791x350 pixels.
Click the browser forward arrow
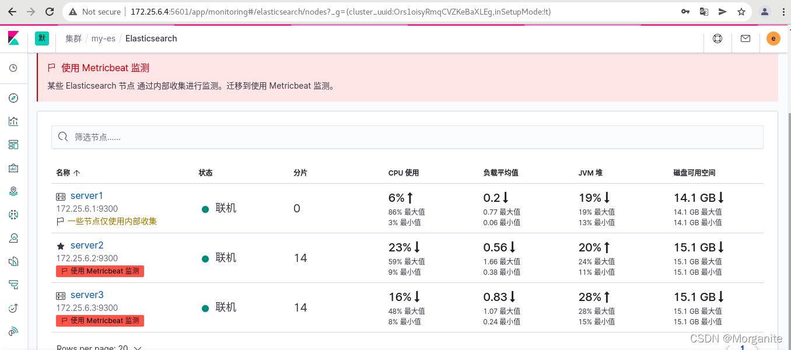(x=32, y=12)
